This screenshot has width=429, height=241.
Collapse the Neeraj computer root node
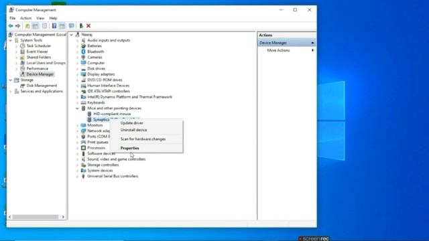(x=72, y=35)
